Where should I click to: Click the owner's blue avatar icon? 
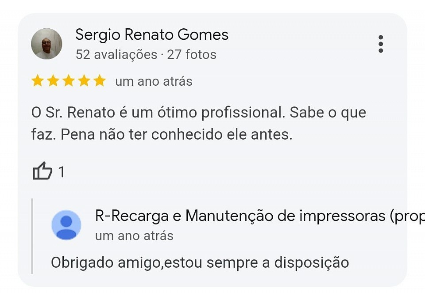click(66, 225)
